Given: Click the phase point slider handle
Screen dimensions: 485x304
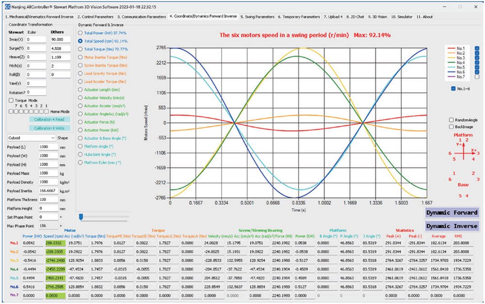Looking at the screenshot, I should 81,216.
